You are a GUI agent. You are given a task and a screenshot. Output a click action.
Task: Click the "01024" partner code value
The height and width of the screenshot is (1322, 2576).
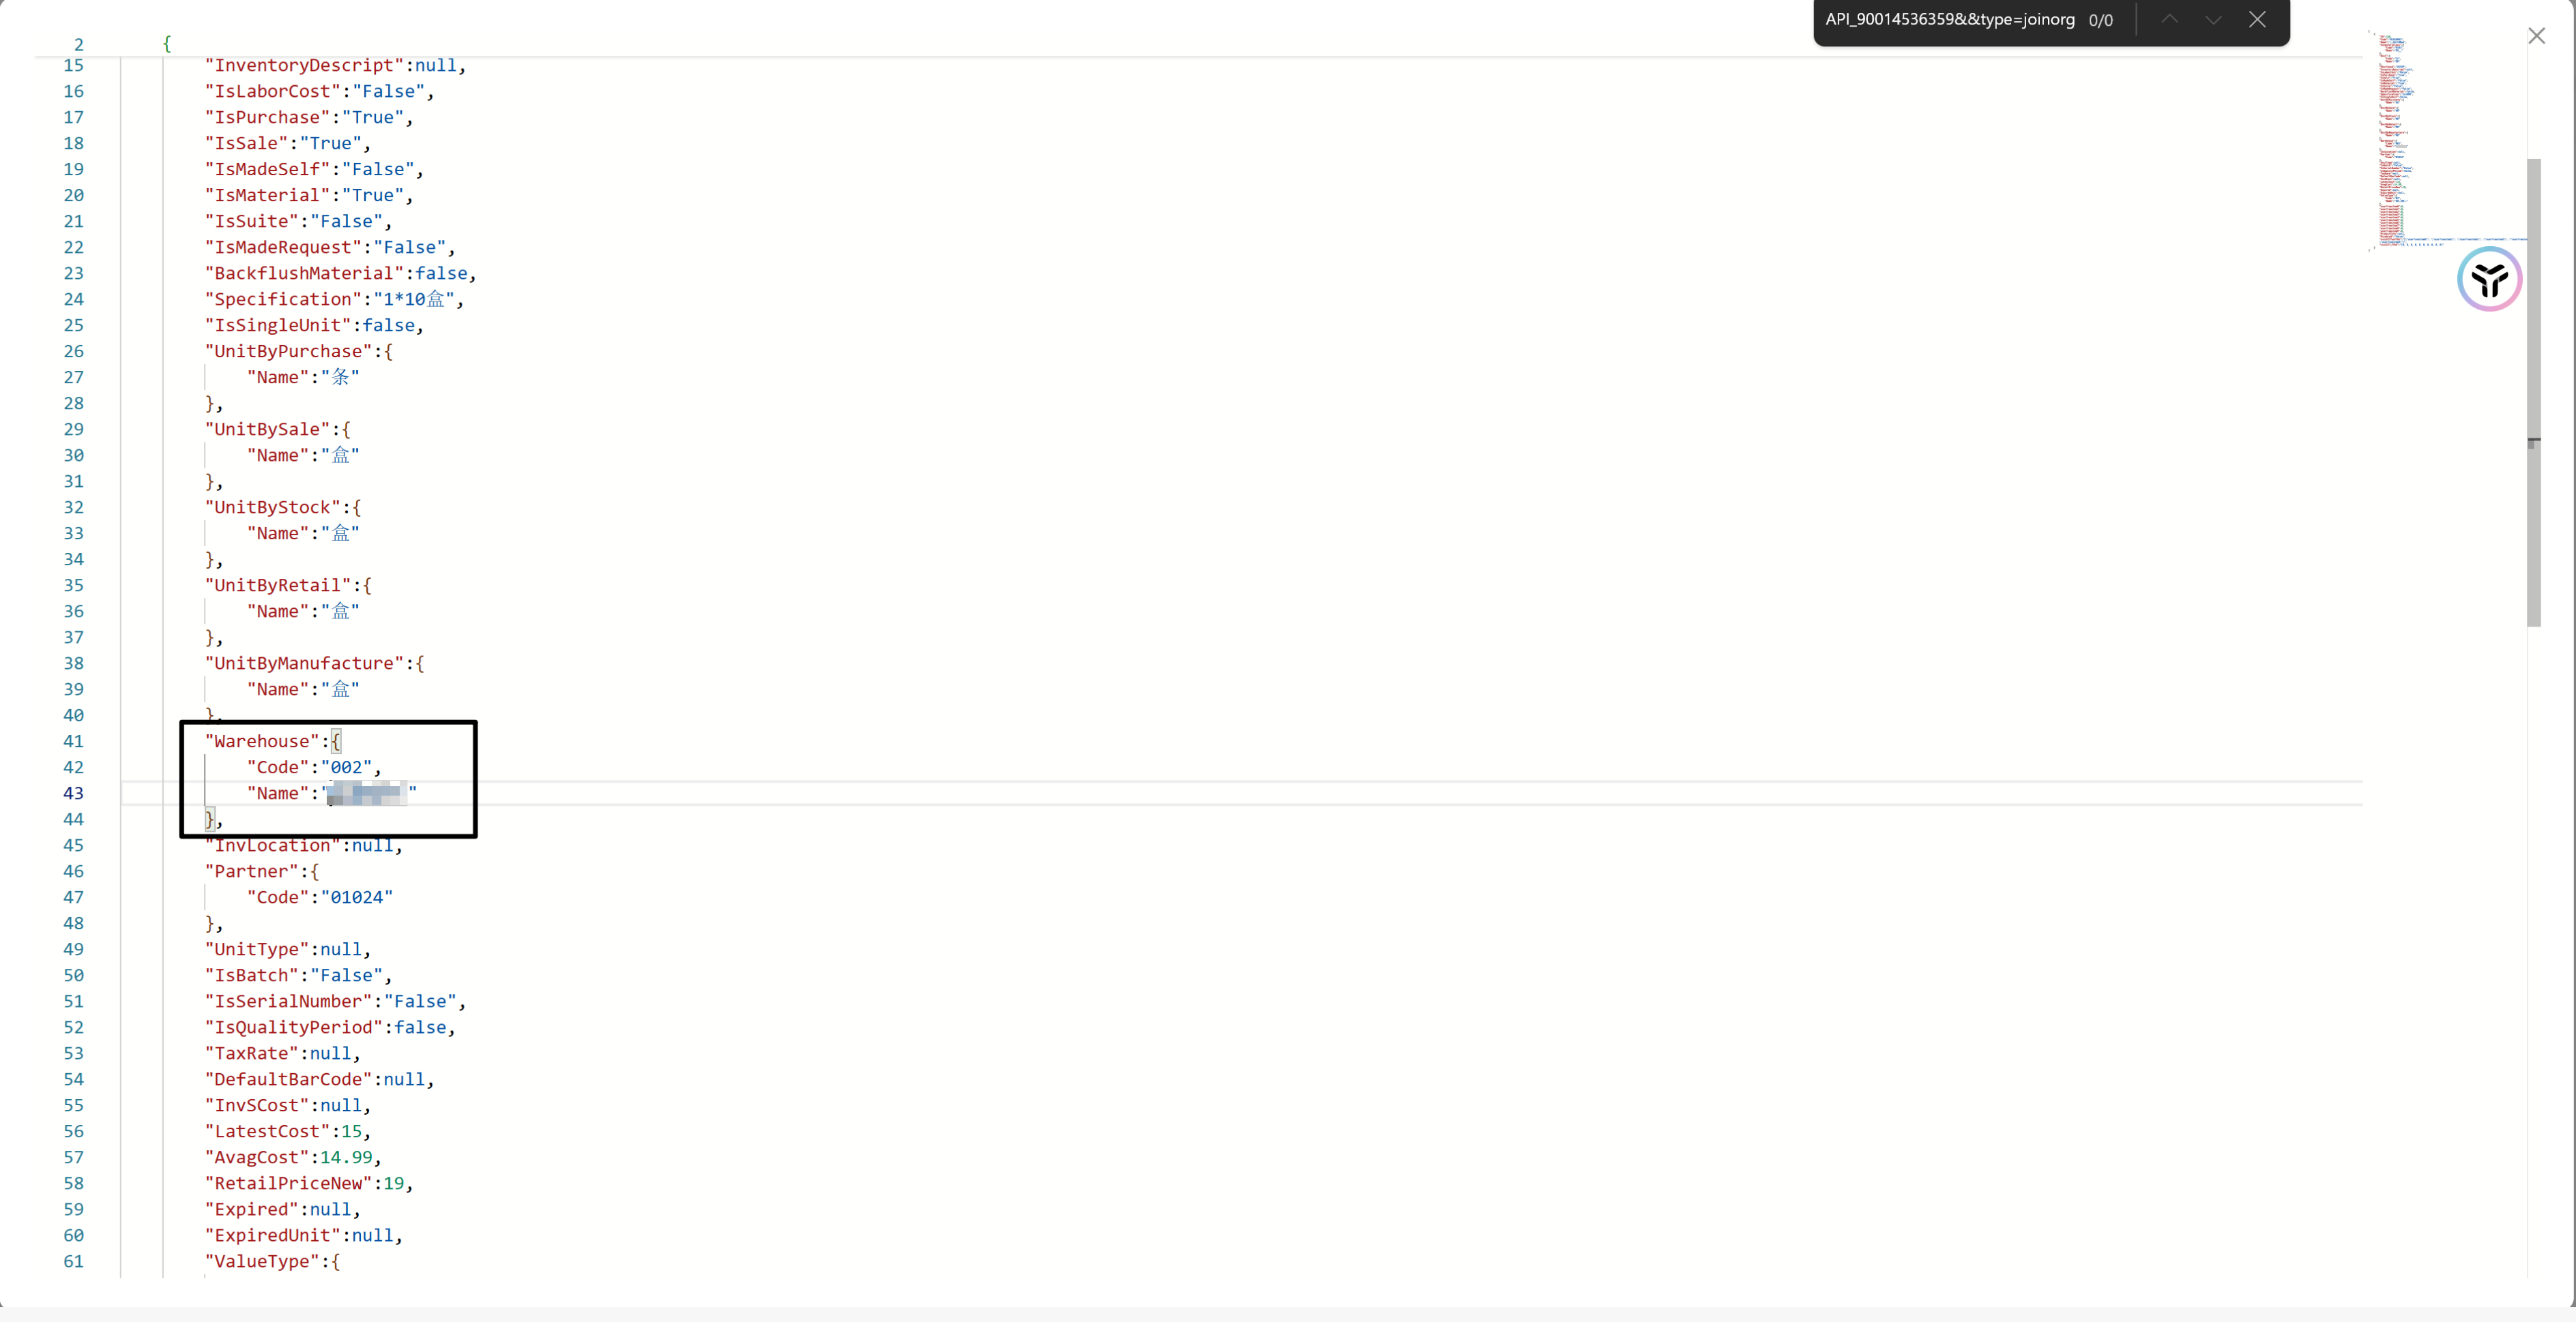point(356,897)
